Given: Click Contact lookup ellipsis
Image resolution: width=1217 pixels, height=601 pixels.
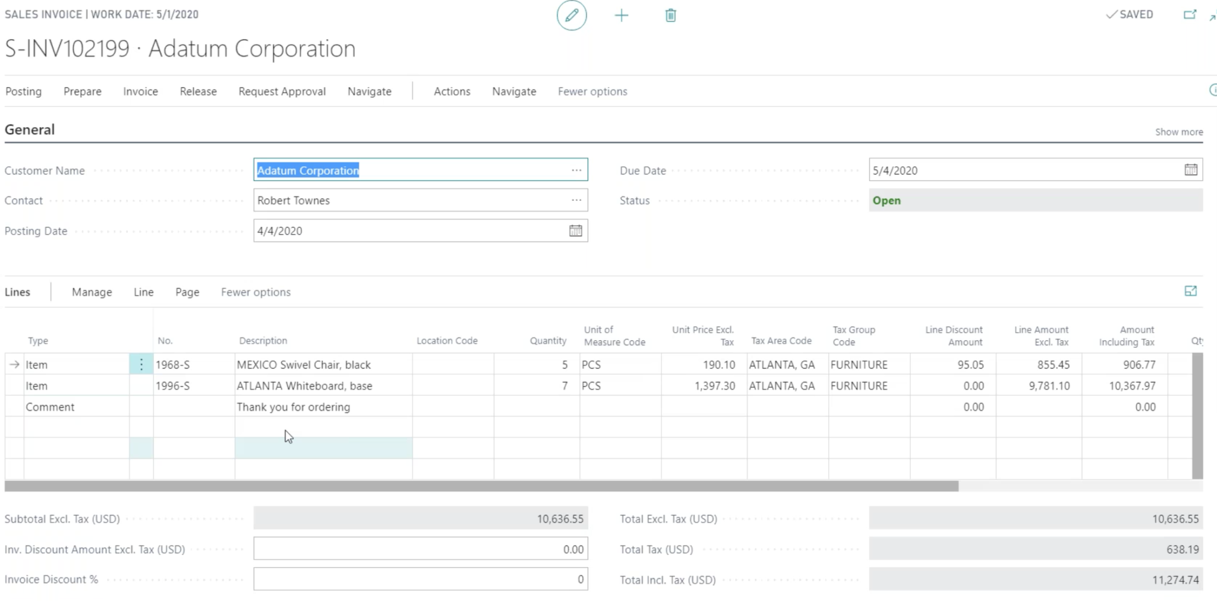Looking at the screenshot, I should click(x=576, y=200).
